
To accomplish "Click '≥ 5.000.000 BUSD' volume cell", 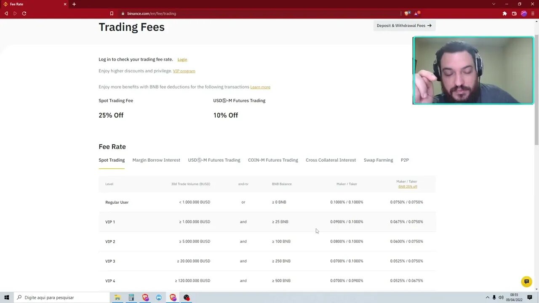I will pyautogui.click(x=195, y=242).
